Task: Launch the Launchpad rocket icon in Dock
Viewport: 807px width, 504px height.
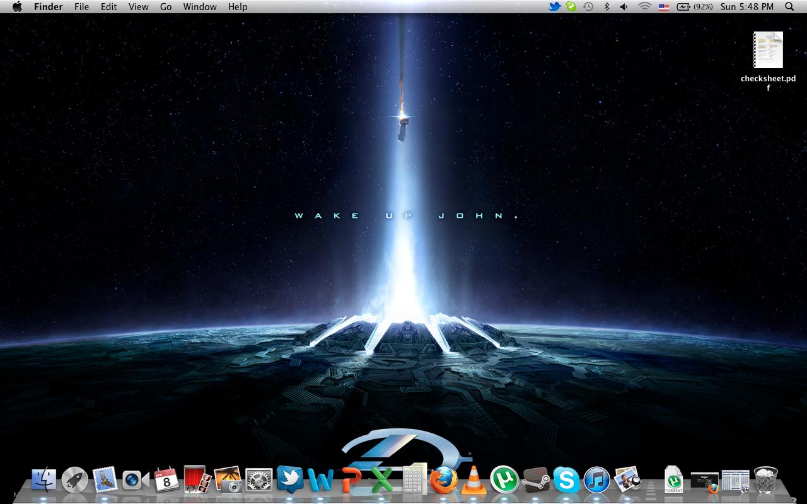Action: pyautogui.click(x=74, y=481)
